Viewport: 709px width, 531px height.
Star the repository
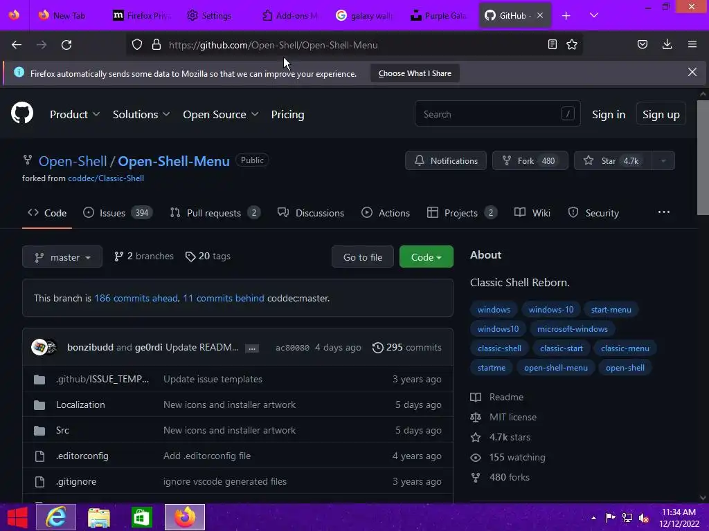point(613,160)
